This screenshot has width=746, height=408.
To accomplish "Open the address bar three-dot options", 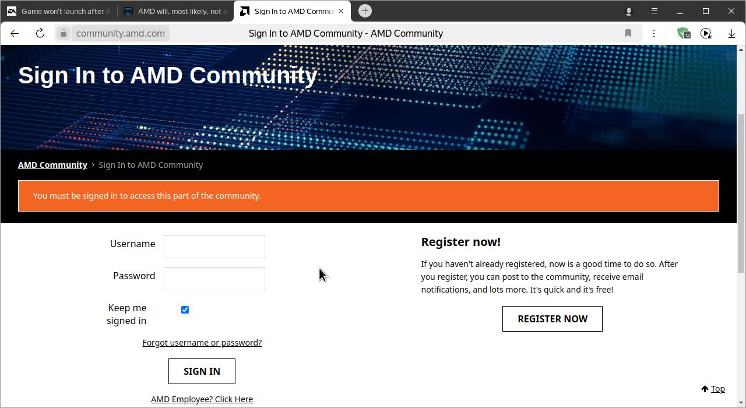I will [x=654, y=33].
